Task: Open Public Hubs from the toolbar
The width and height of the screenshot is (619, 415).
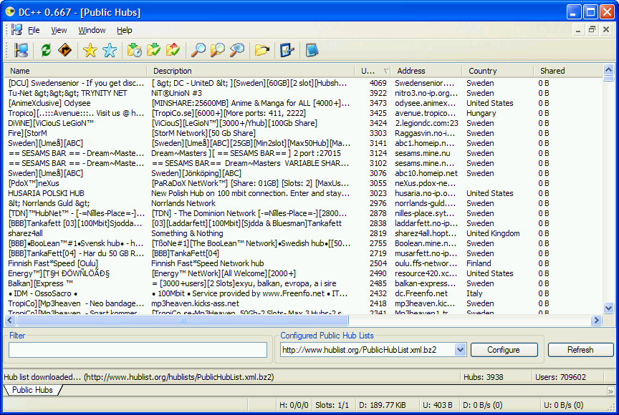Action: [x=21, y=51]
